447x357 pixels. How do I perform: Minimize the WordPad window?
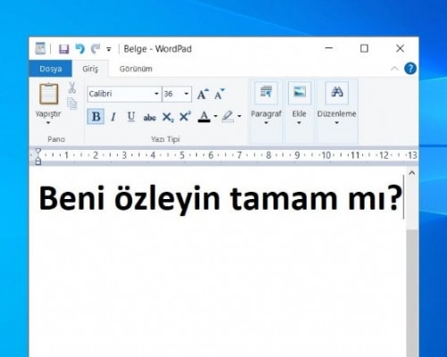pyautogui.click(x=329, y=48)
